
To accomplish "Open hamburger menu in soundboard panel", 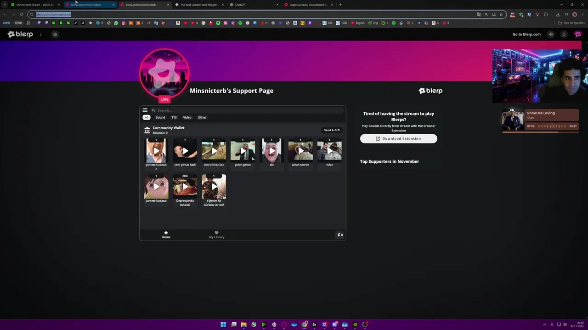I will click(x=145, y=110).
